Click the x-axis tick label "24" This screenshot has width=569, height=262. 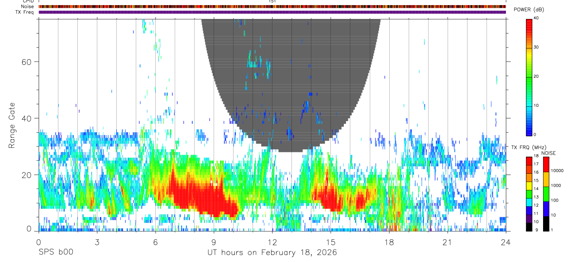[x=506, y=242]
